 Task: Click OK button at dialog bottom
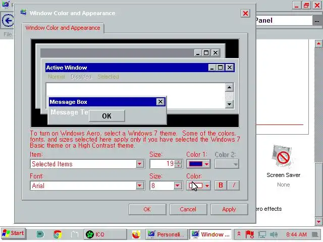tap(147, 209)
